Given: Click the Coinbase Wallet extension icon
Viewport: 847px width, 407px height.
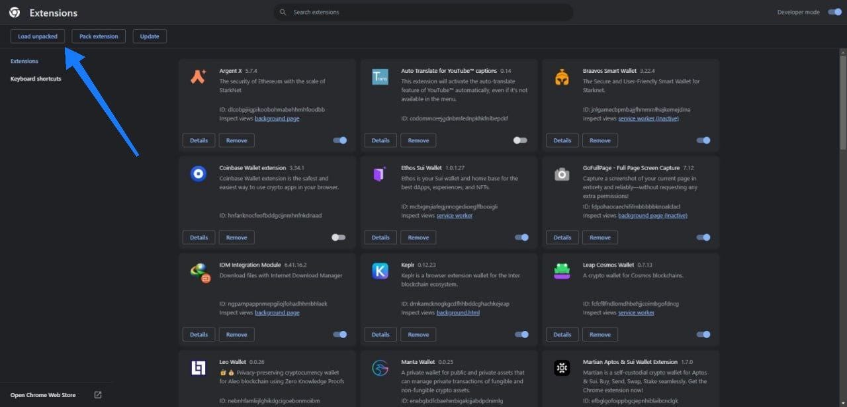Looking at the screenshot, I should (x=199, y=174).
